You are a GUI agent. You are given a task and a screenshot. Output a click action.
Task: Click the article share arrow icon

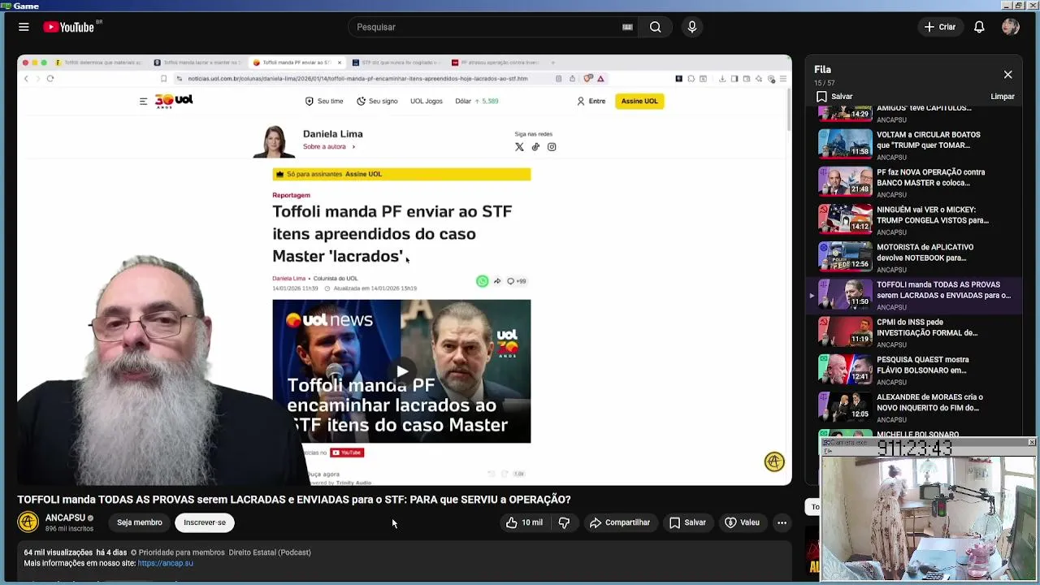click(x=497, y=281)
